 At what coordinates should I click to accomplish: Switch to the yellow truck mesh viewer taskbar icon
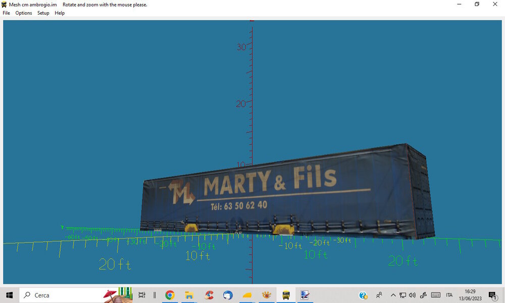(x=286, y=295)
